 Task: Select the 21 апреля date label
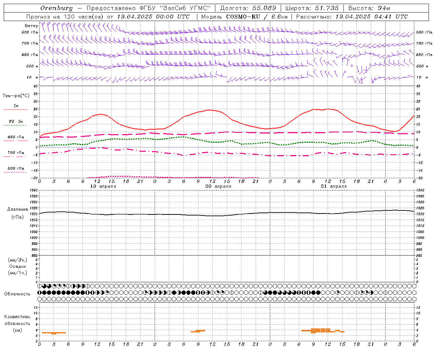point(334,186)
